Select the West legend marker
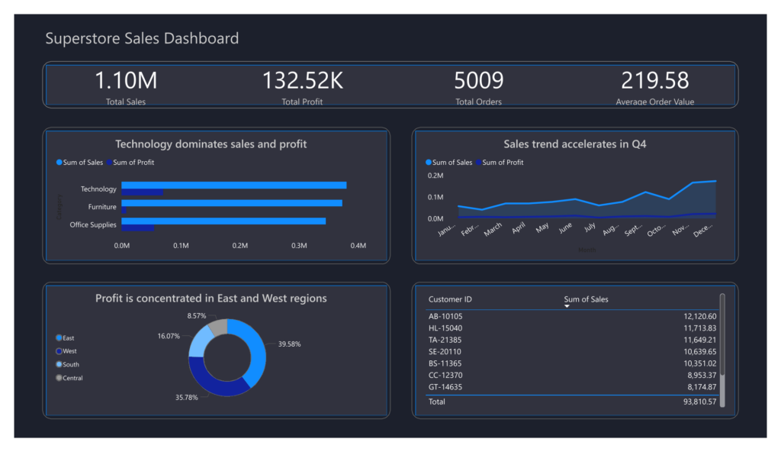Screen dimensions: 781x452 pos(59,351)
